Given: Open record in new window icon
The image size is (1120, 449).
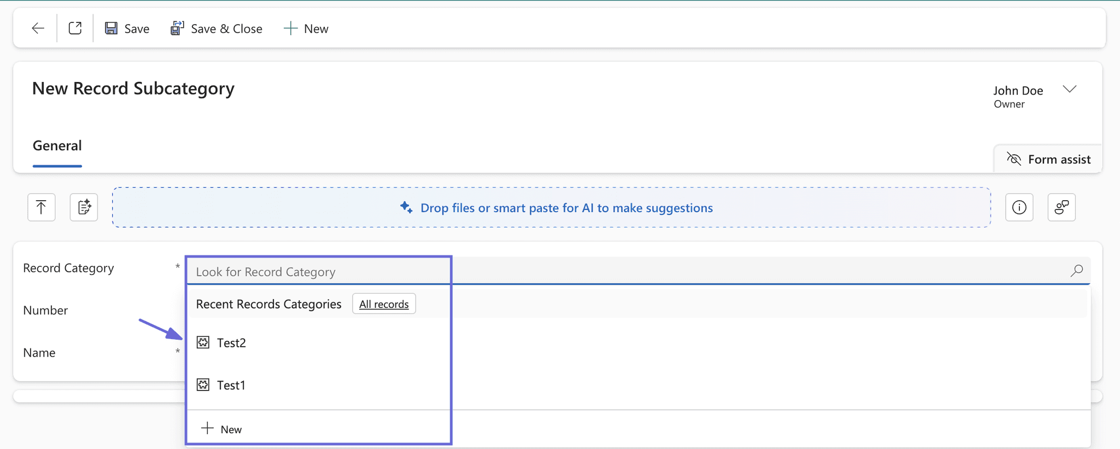Looking at the screenshot, I should click(75, 28).
